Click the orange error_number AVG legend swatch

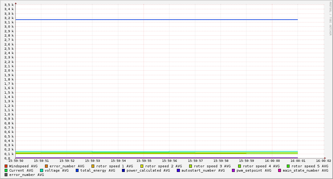coord(47,166)
